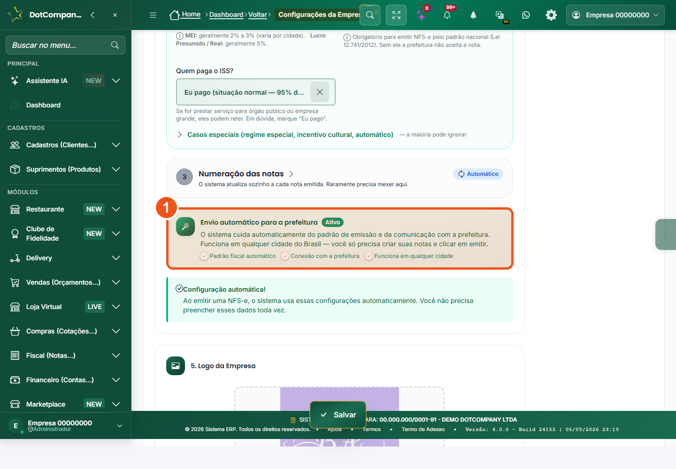The height and width of the screenshot is (469, 676).
Task: Open Termo de Adesao footer link
Action: click(423, 429)
